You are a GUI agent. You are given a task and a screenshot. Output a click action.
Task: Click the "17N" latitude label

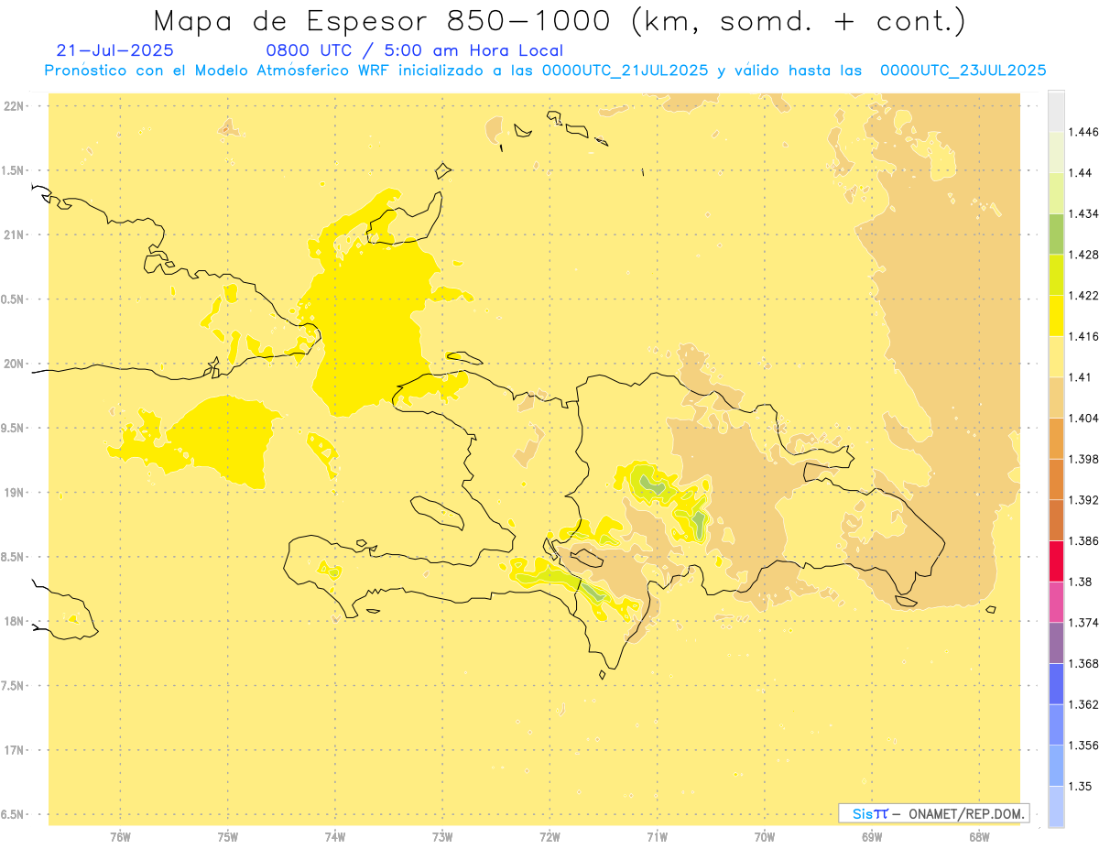(14, 750)
